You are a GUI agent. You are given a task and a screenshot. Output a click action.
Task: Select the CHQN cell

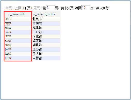point(18,24)
